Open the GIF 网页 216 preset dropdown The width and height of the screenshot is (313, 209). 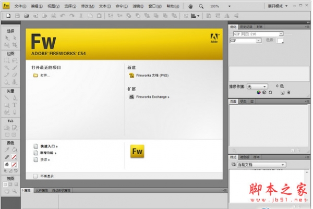[281, 34]
